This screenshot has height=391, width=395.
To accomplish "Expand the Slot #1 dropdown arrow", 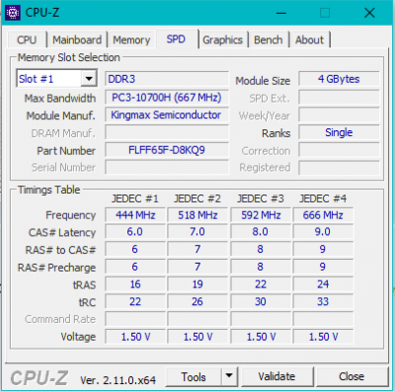I will [89, 79].
